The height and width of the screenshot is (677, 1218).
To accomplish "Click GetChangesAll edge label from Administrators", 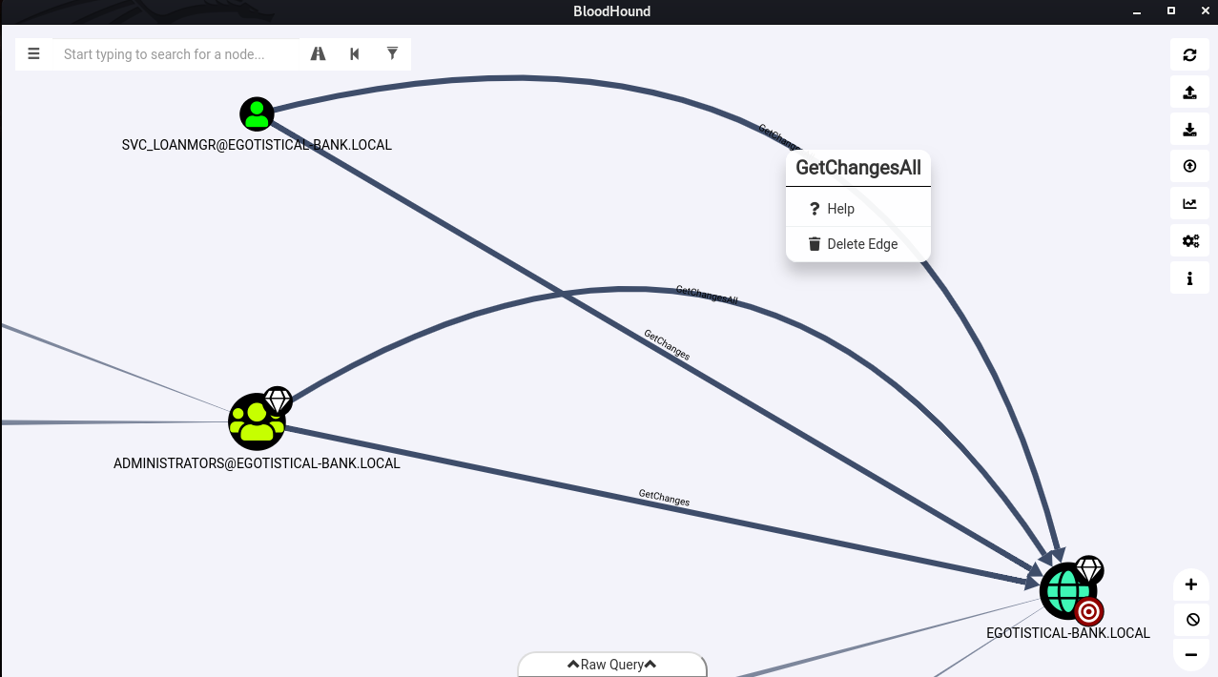I will pos(707,294).
